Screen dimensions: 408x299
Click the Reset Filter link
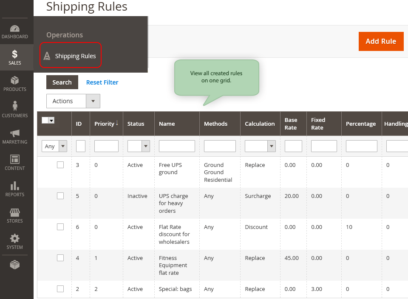(x=102, y=82)
